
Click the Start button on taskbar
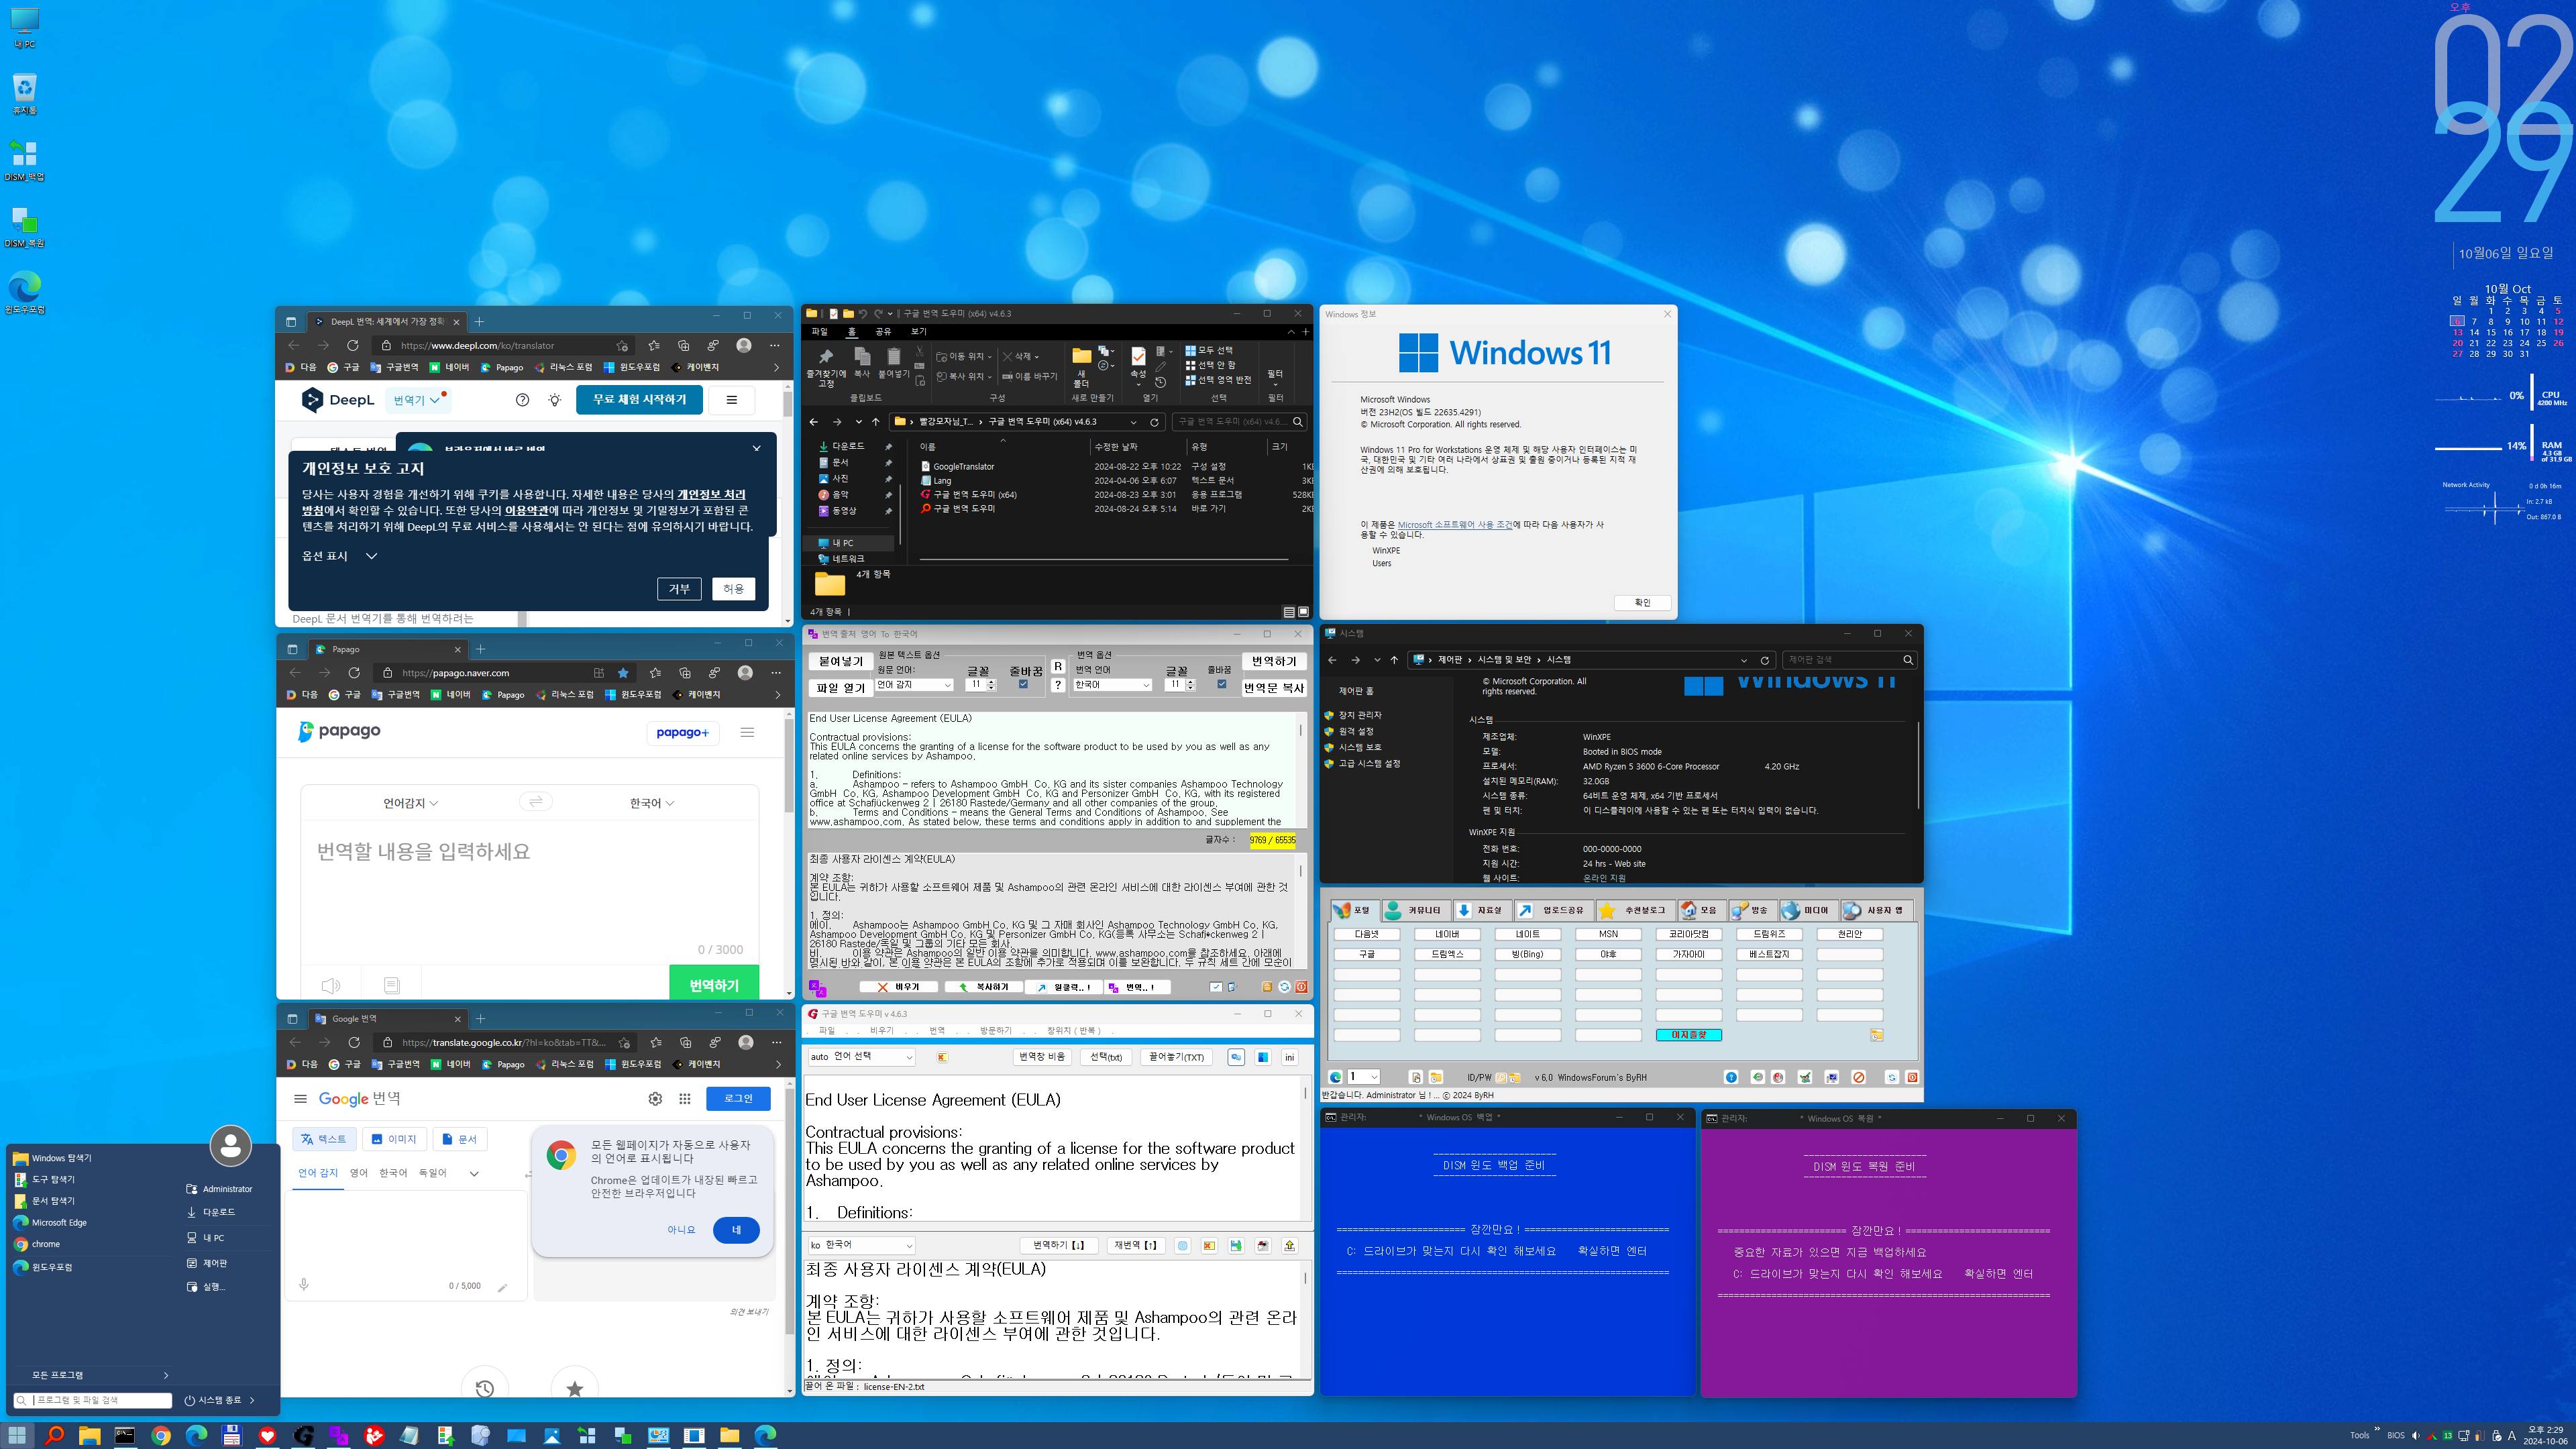click(x=18, y=1436)
